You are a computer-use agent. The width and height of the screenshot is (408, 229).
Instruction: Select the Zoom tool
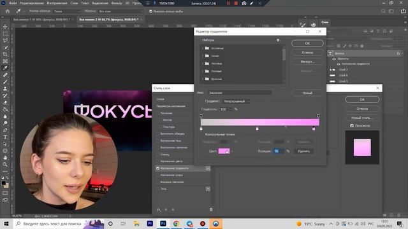[x=5, y=164]
